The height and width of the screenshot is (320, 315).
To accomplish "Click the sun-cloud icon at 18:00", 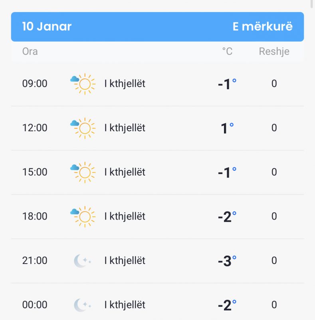I will click(x=83, y=217).
